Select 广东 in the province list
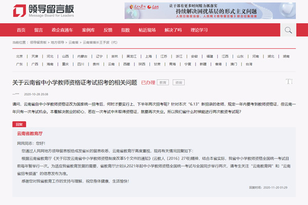 (20, 64)
